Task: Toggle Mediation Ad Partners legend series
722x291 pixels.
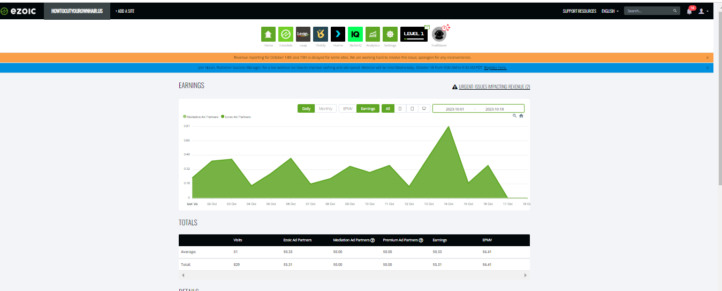Action: (201, 116)
